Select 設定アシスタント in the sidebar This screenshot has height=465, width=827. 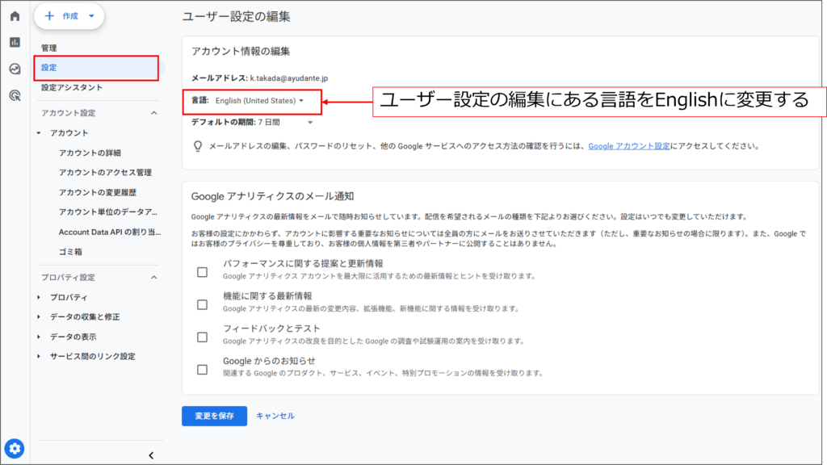72,87
